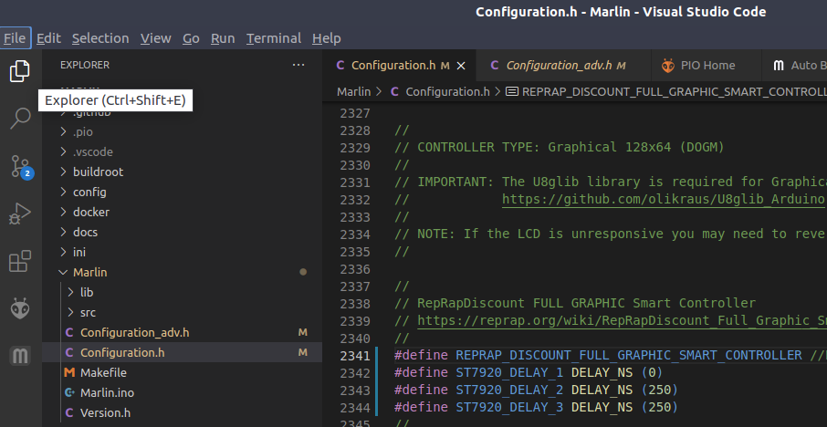
Task: Open the Explorer view in activity bar
Action: pyautogui.click(x=20, y=71)
